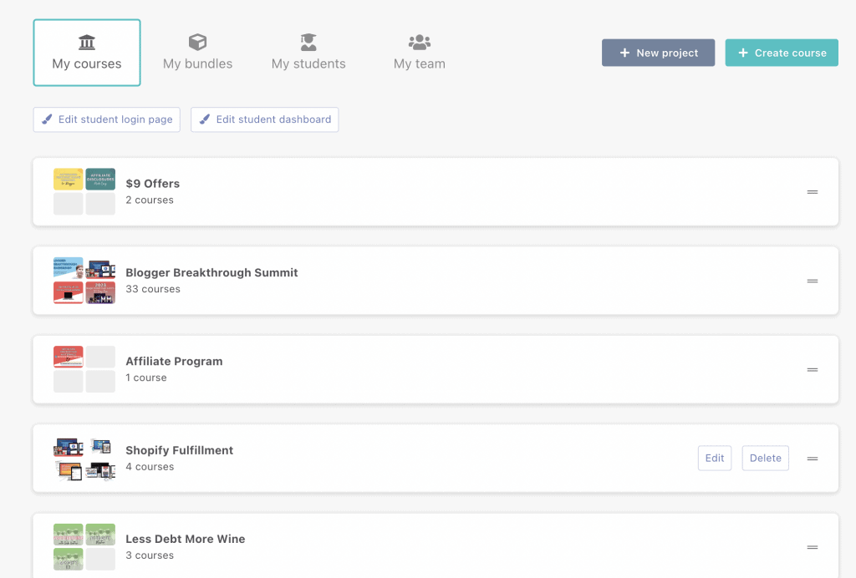
Task: Edit the Shopify Fulfillment project
Action: 714,458
